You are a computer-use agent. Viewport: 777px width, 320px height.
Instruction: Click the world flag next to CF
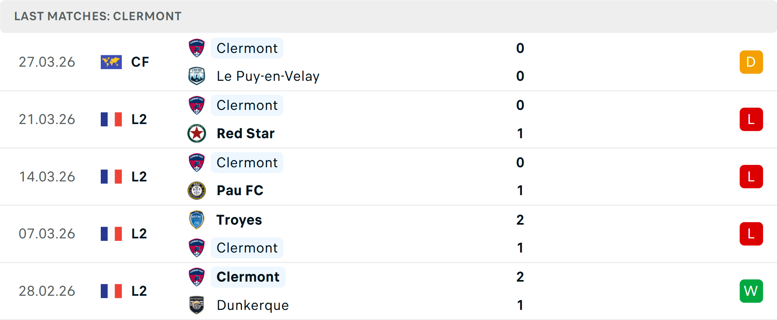[111, 62]
